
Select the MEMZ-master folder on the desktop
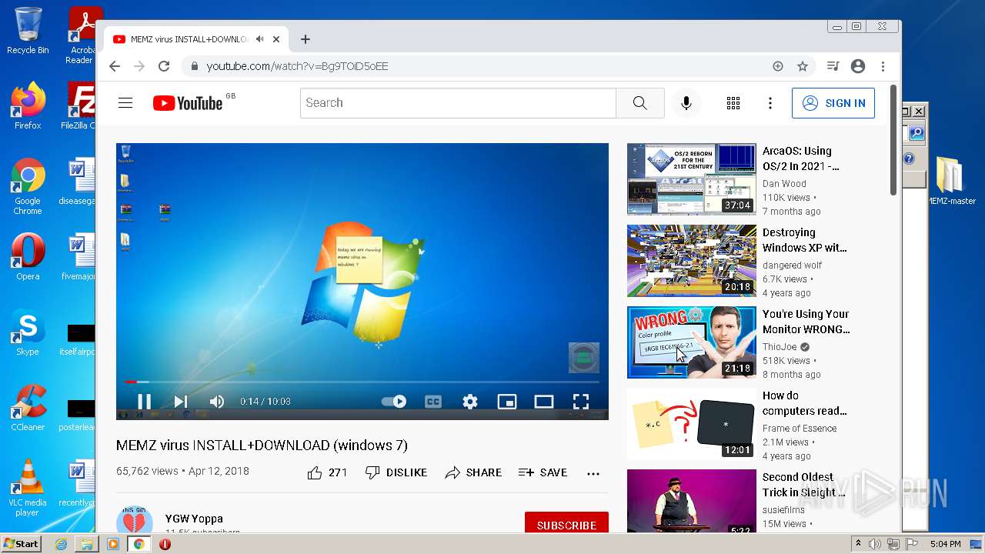coord(951,182)
